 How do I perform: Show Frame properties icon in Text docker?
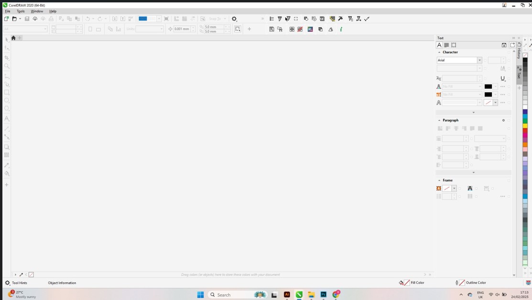pyautogui.click(x=454, y=45)
